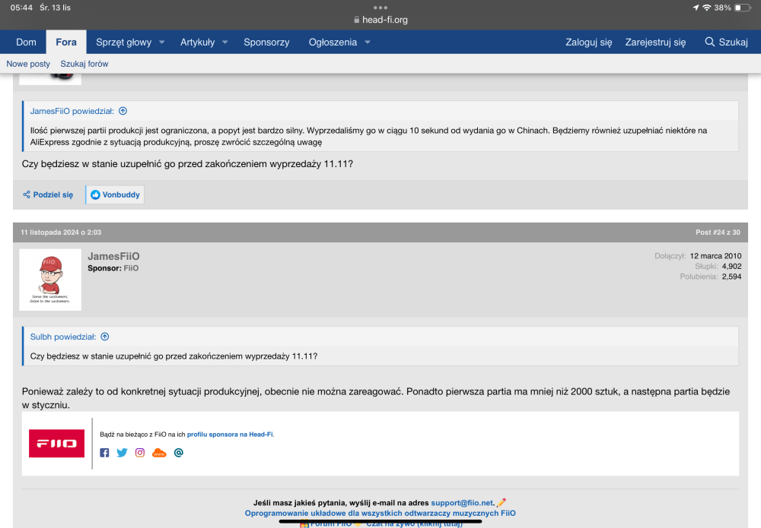
Task: Click the orange cloud website icon
Action: coord(159,453)
